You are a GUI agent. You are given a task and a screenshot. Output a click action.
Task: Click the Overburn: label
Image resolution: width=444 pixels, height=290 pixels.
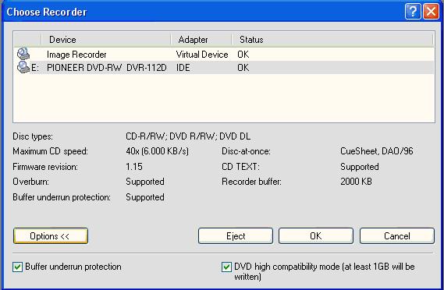(x=30, y=182)
